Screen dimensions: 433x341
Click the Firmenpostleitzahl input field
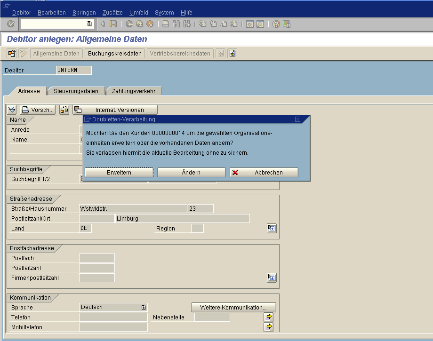coord(97,278)
